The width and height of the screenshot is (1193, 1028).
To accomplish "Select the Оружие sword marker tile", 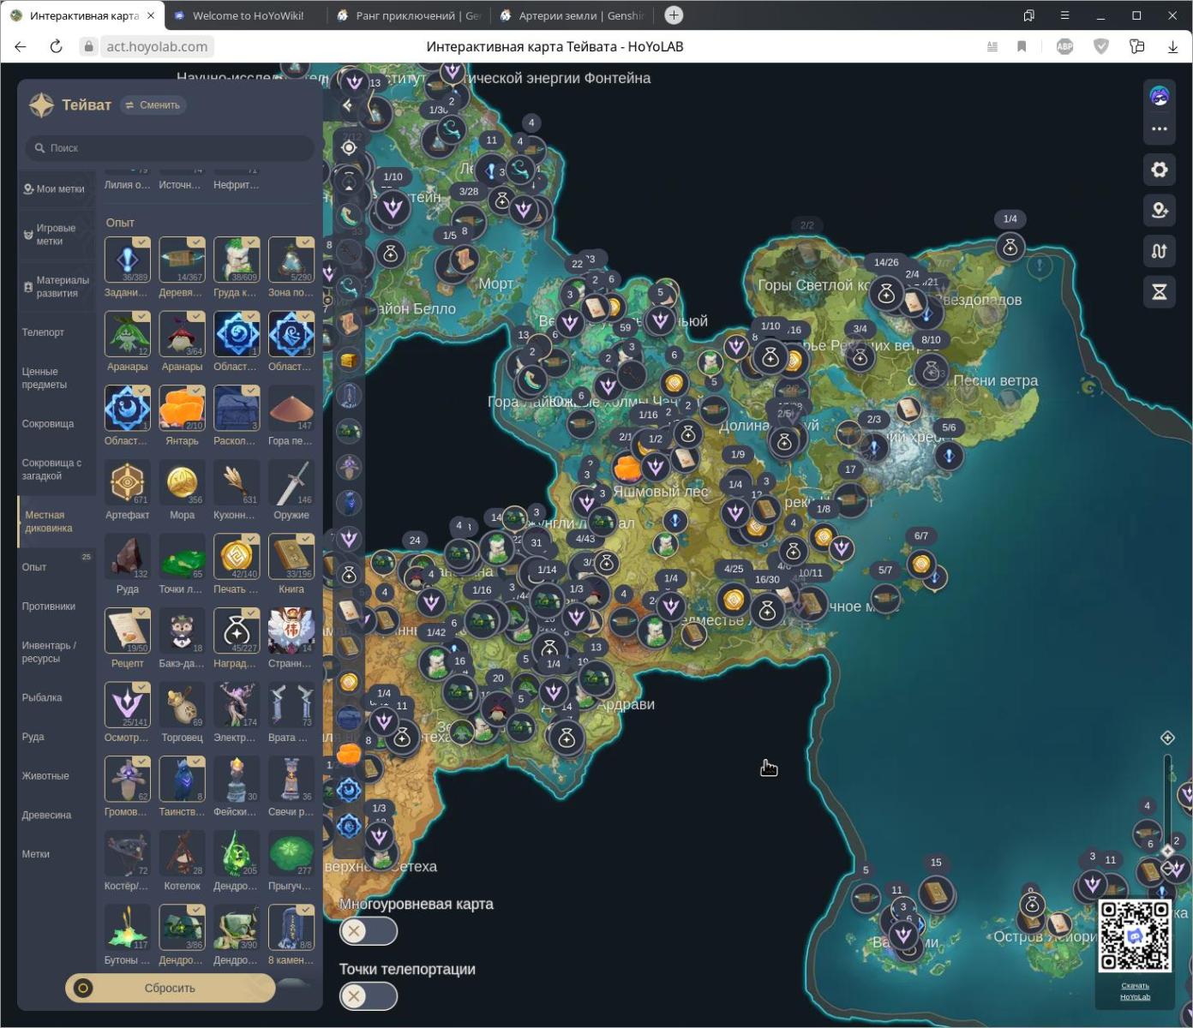I will (x=291, y=482).
